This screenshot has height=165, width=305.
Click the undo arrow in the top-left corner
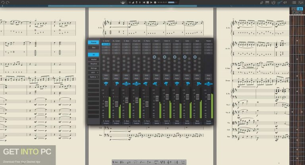point(3,2)
